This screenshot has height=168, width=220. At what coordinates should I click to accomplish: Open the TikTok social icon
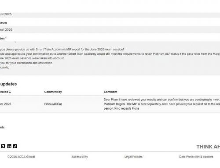coord(15,146)
